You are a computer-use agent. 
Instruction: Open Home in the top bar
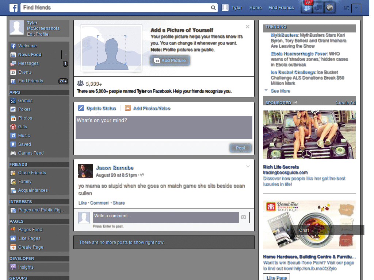click(255, 8)
